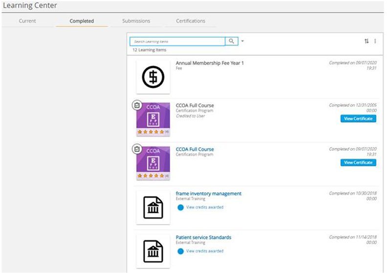This screenshot has width=391, height=273.
Task: Click the Learning Center heading
Action: pos(30,5)
